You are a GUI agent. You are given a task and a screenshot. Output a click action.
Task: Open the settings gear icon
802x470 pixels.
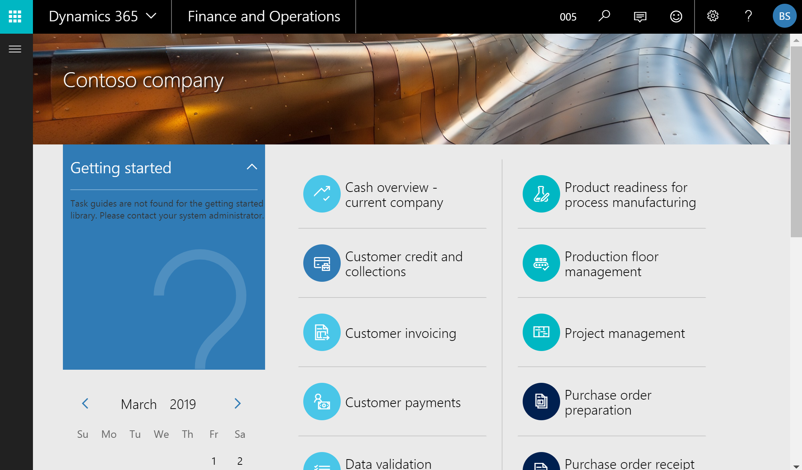pyautogui.click(x=713, y=16)
